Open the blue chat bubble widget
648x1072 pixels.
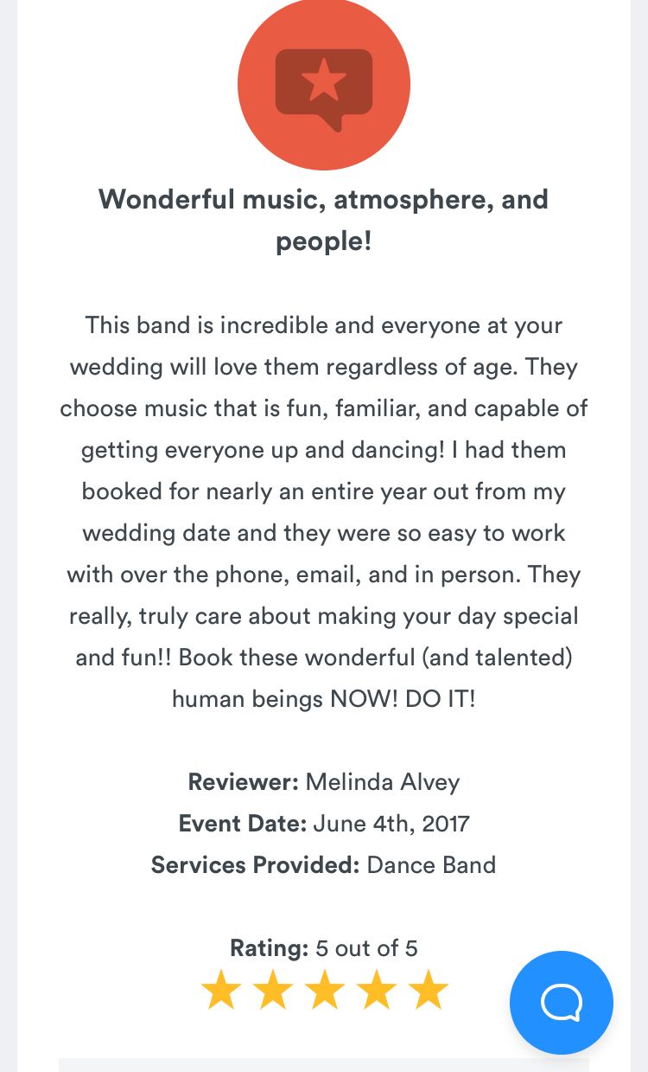point(561,1002)
